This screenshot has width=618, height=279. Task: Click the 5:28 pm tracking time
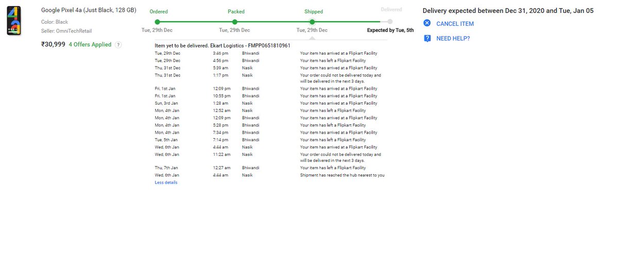point(220,125)
